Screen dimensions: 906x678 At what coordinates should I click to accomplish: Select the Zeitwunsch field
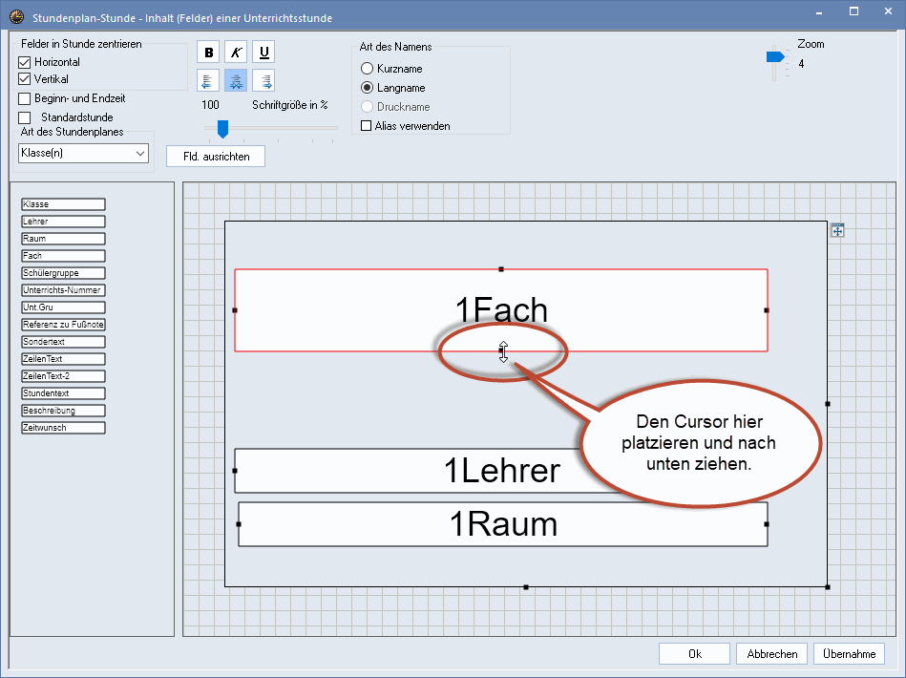pos(64,428)
